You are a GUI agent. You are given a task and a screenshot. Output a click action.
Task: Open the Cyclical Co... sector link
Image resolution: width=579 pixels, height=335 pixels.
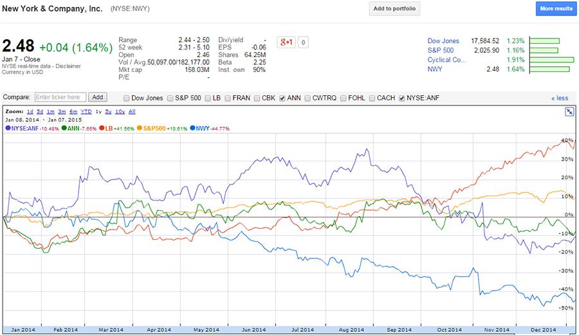click(447, 60)
